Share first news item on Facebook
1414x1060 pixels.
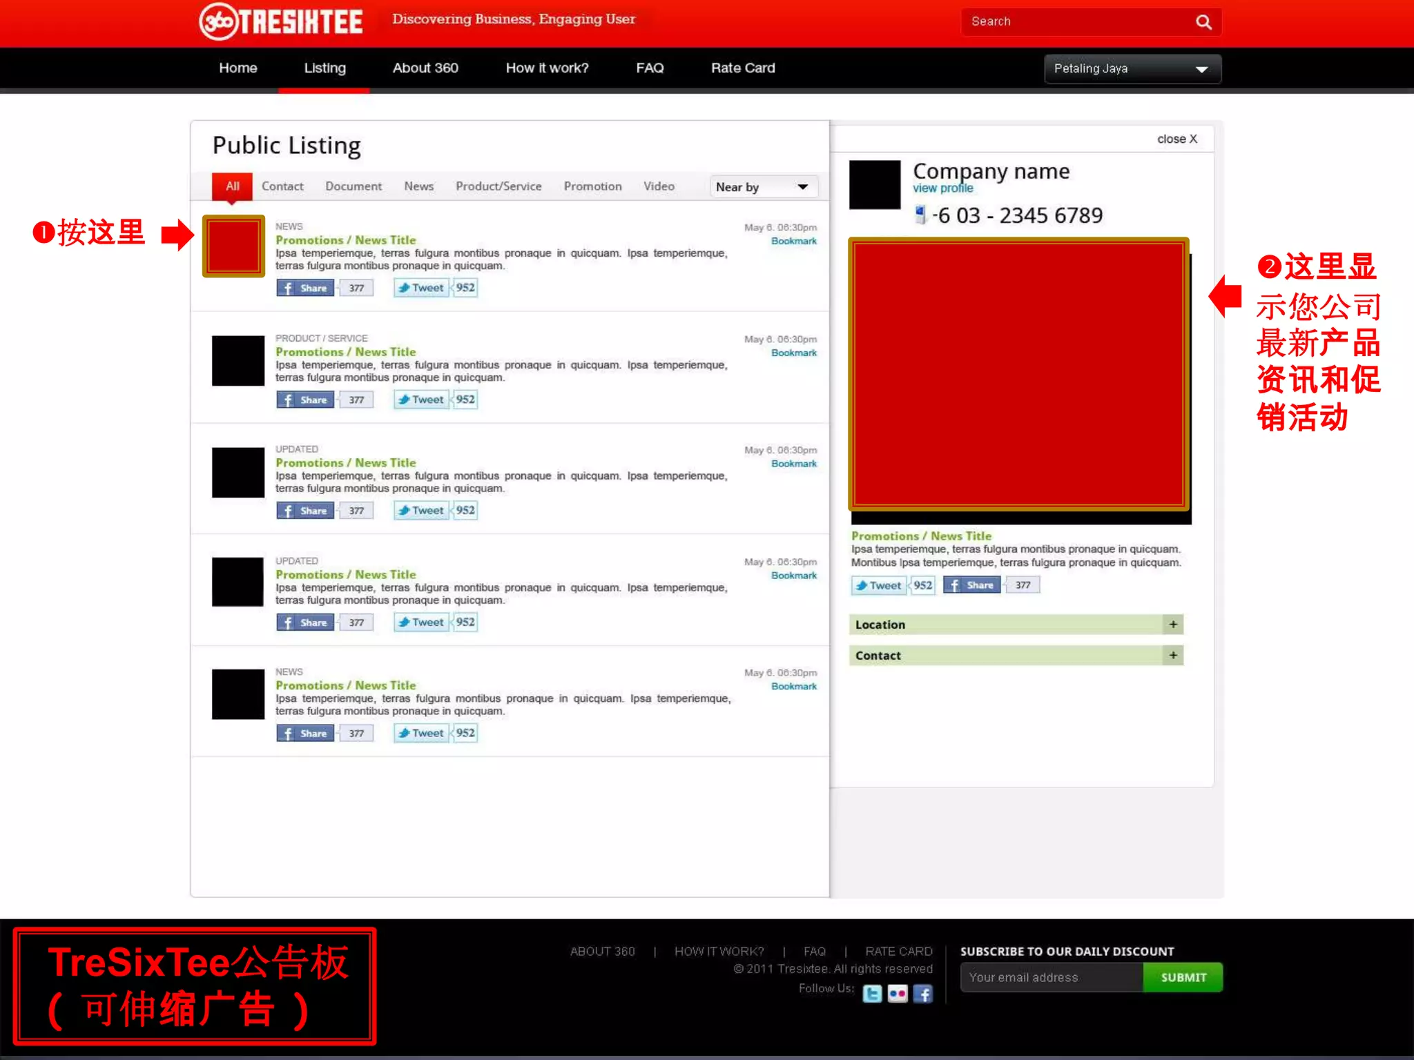click(x=305, y=288)
